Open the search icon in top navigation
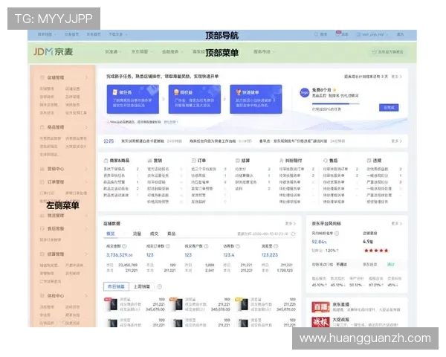446x357 pixels. 316,34
